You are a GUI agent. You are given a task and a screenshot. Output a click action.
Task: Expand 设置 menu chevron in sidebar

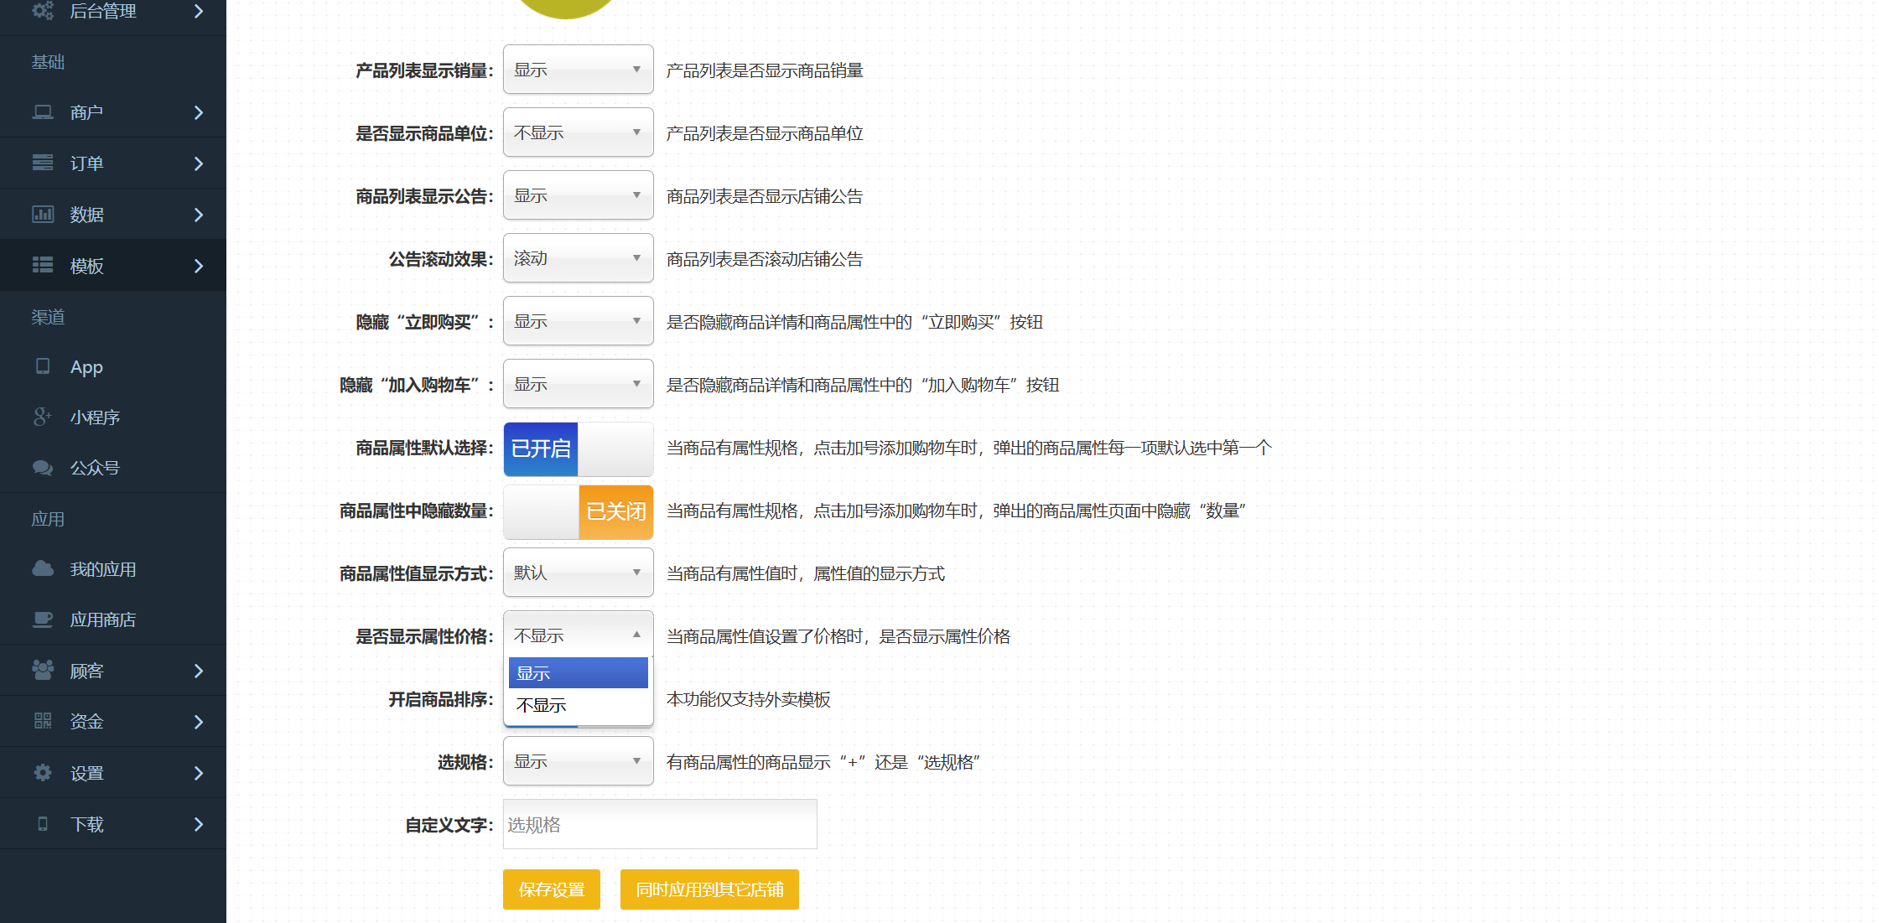click(x=199, y=773)
